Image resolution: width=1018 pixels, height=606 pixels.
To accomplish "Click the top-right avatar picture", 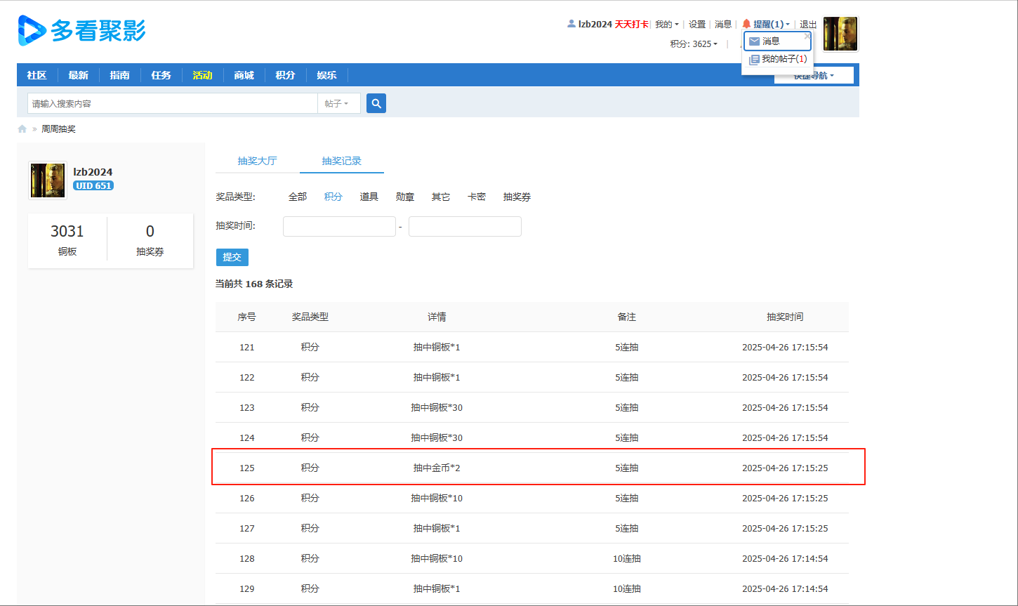I will [840, 33].
